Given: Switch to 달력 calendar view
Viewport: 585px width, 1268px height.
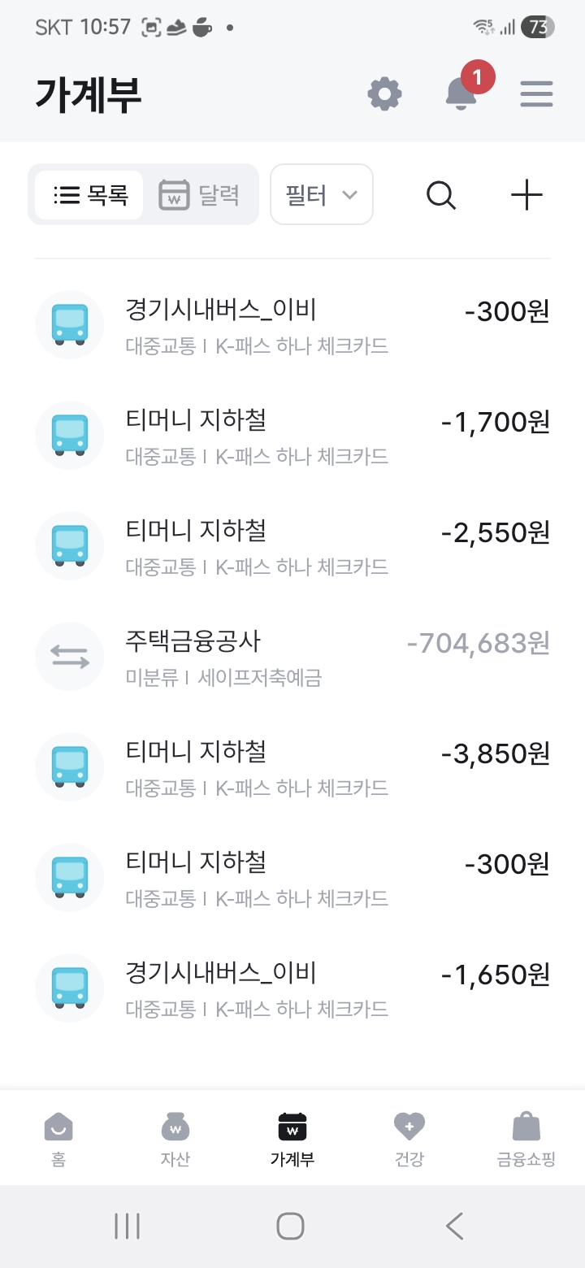Looking at the screenshot, I should pos(200,195).
